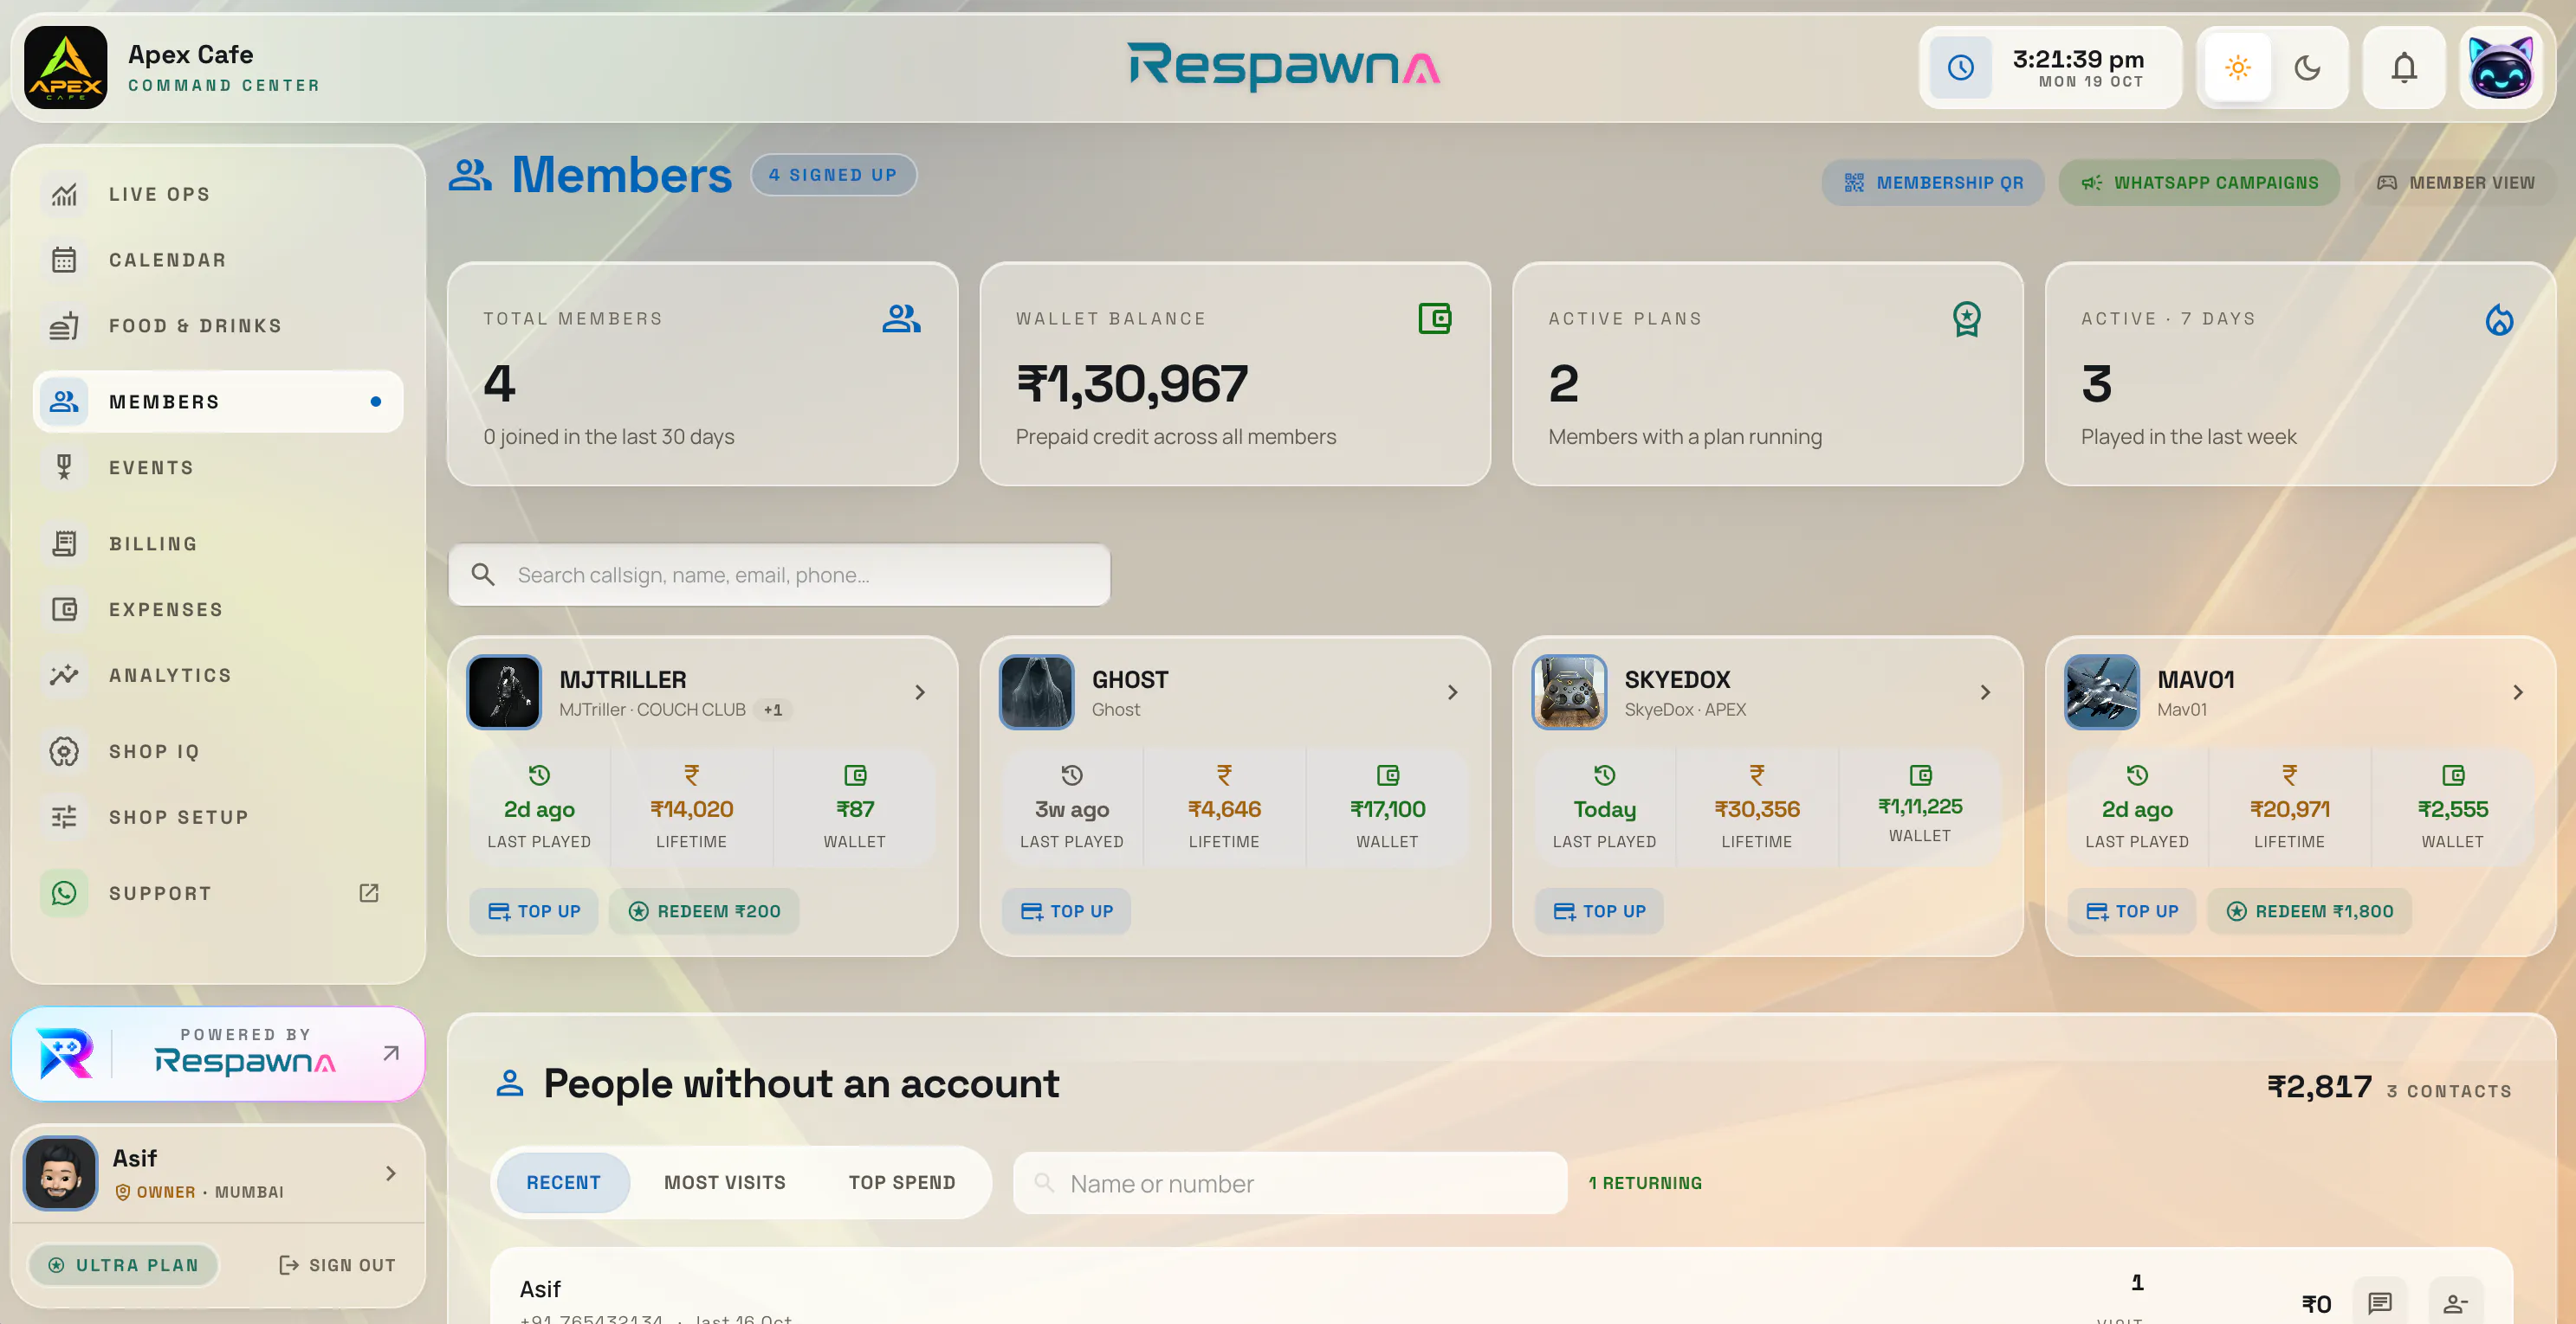This screenshot has width=2576, height=1324.
Task: Expand SKYEDOX member card chevron
Action: [x=1985, y=692]
